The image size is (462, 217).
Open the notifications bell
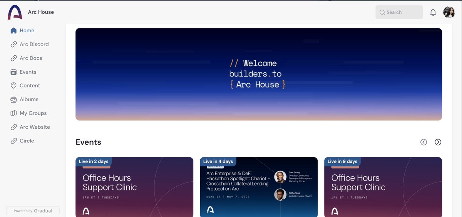click(433, 12)
